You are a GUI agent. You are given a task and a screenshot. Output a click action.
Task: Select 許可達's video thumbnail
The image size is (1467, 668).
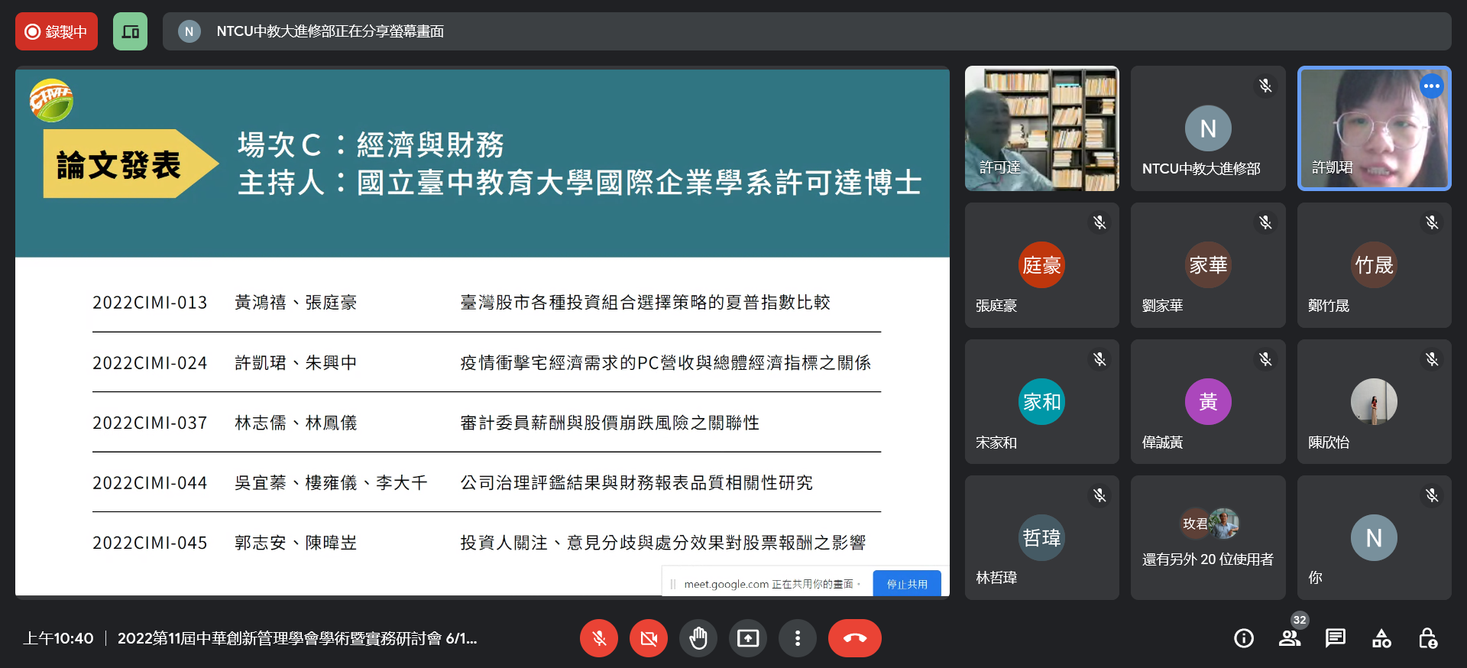[1041, 128]
